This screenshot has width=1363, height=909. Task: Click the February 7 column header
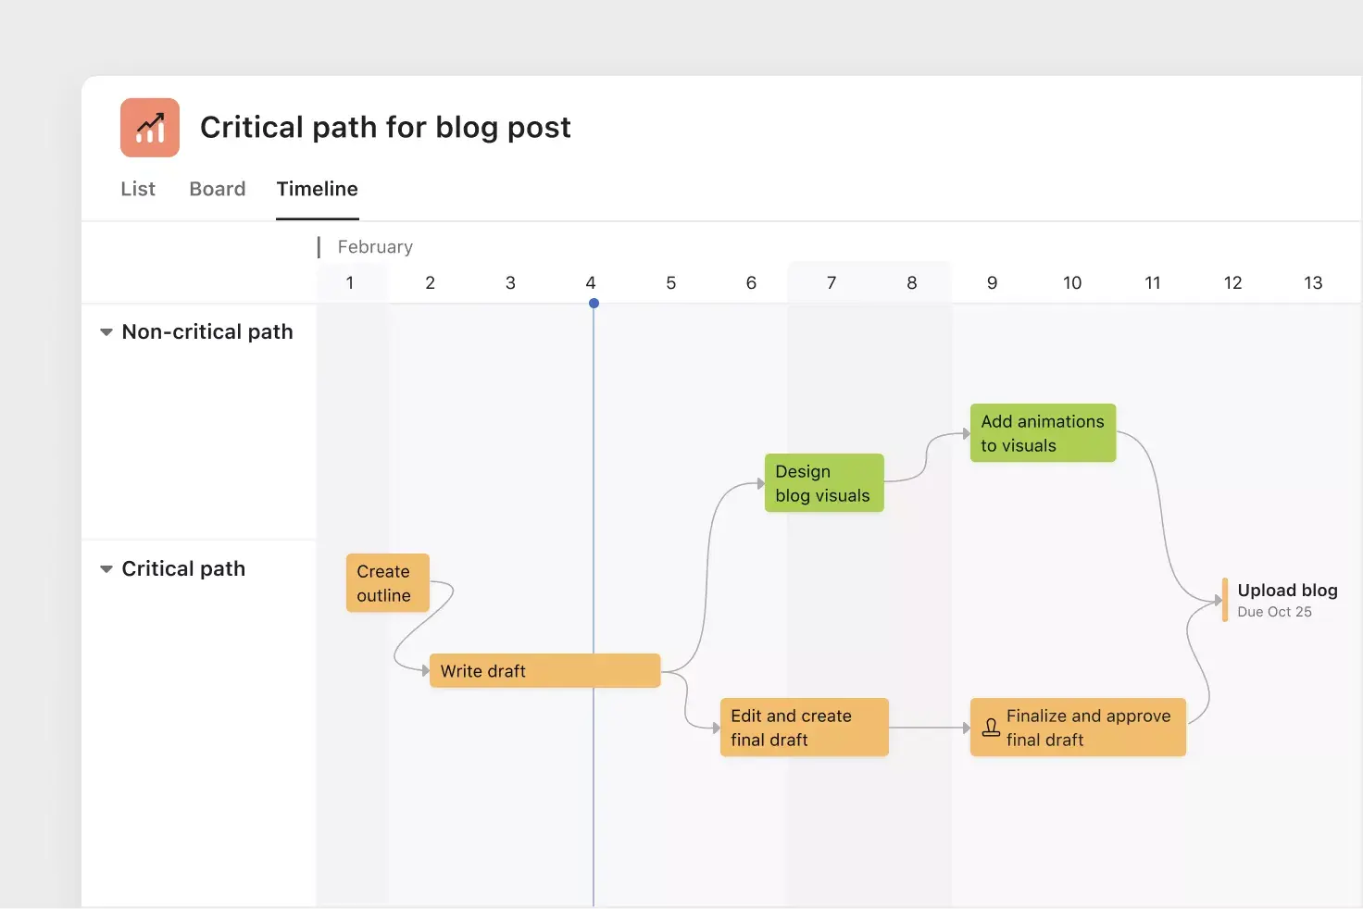tap(831, 282)
